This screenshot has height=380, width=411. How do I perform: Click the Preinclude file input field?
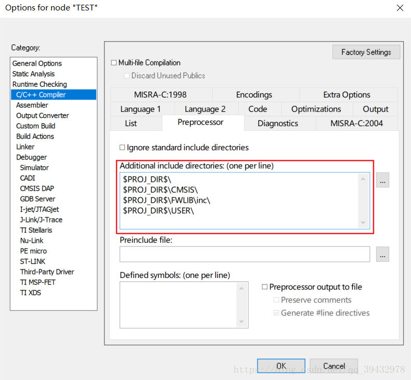click(245, 254)
